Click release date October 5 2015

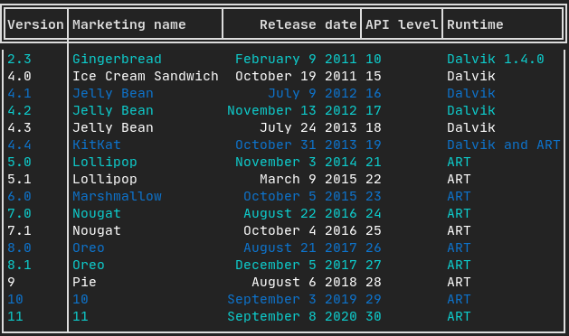300,197
